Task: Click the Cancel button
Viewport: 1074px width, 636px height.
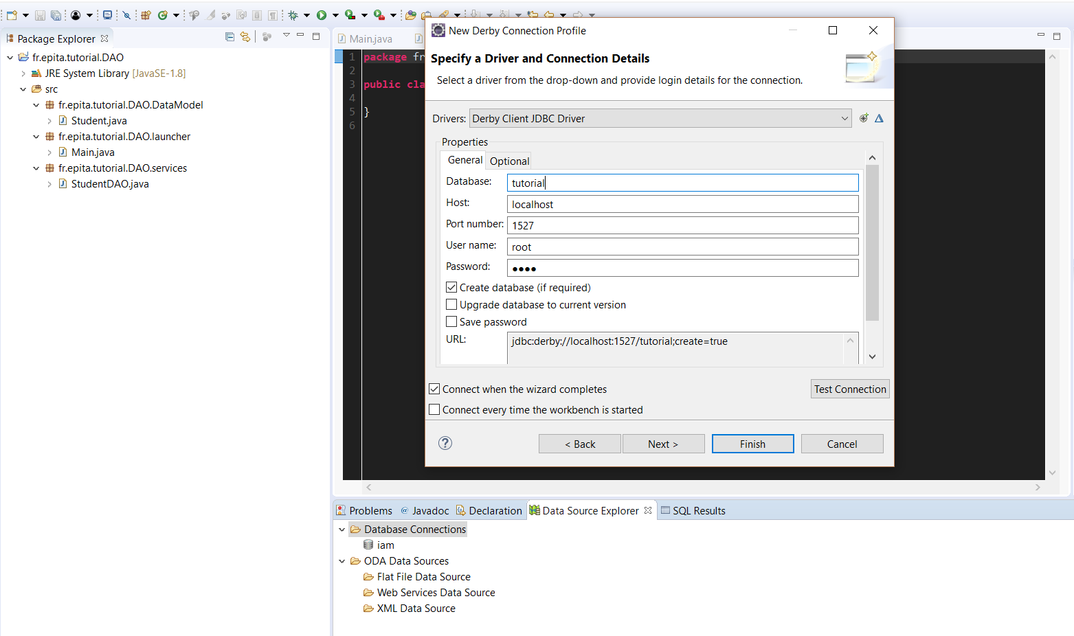Action: (842, 444)
